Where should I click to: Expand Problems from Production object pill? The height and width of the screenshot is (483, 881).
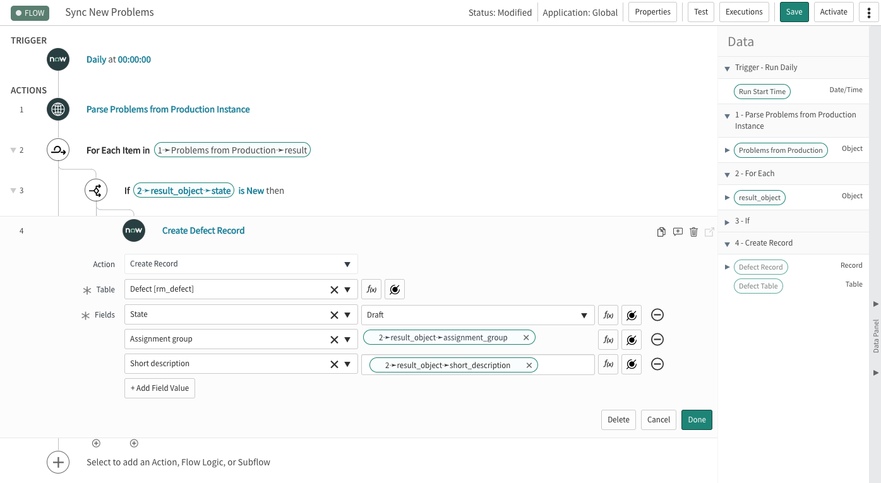728,150
